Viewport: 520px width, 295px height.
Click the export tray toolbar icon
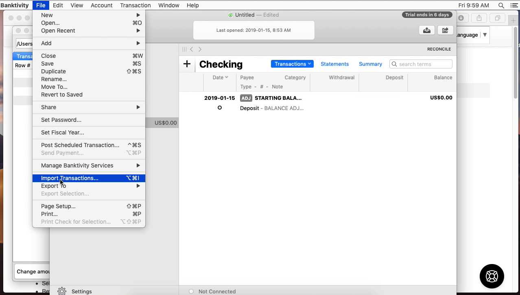tap(427, 30)
